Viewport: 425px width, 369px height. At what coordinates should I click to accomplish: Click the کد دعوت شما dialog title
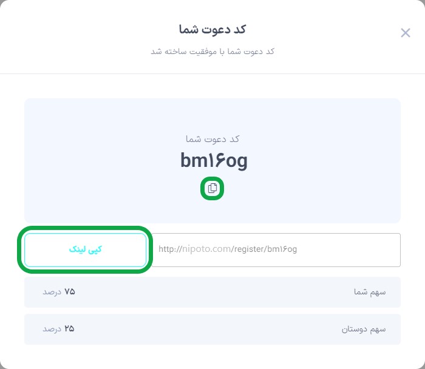pyautogui.click(x=212, y=29)
